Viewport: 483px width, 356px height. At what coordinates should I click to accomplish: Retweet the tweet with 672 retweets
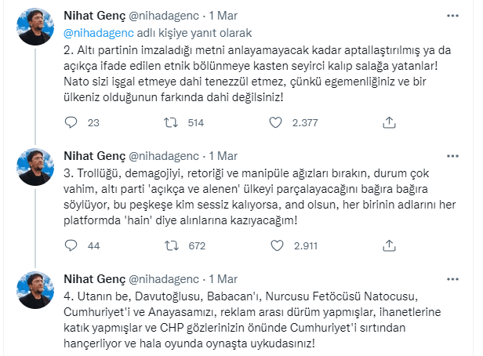click(169, 245)
